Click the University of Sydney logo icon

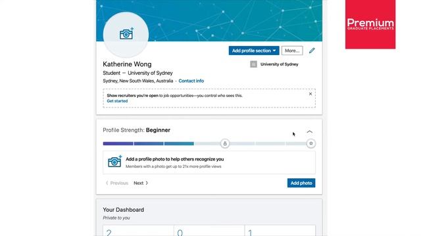point(253,64)
